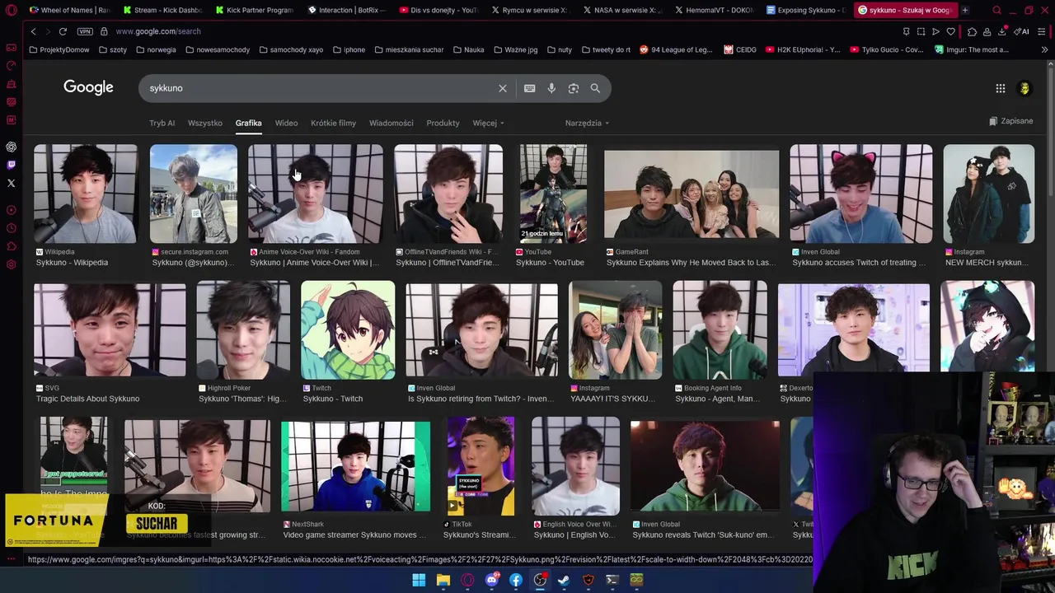Open the Narzędzia dropdown

[587, 123]
